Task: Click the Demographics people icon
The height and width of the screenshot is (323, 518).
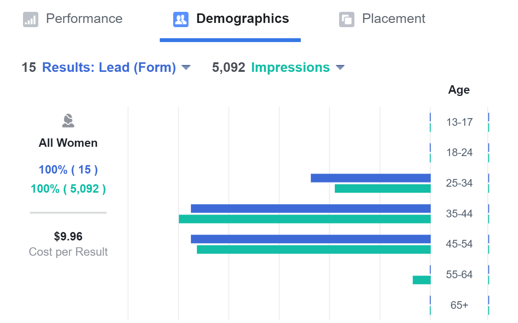Action: tap(181, 19)
